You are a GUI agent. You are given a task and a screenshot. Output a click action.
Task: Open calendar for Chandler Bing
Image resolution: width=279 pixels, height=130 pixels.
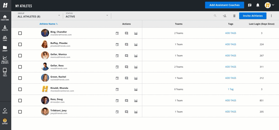(117, 33)
